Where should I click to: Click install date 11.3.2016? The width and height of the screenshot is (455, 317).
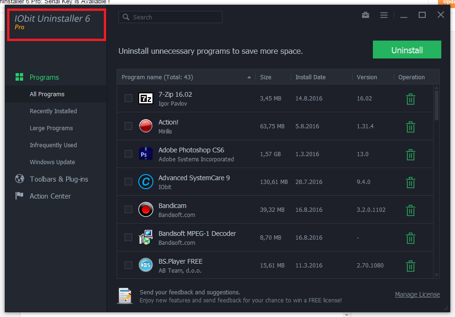(309, 266)
